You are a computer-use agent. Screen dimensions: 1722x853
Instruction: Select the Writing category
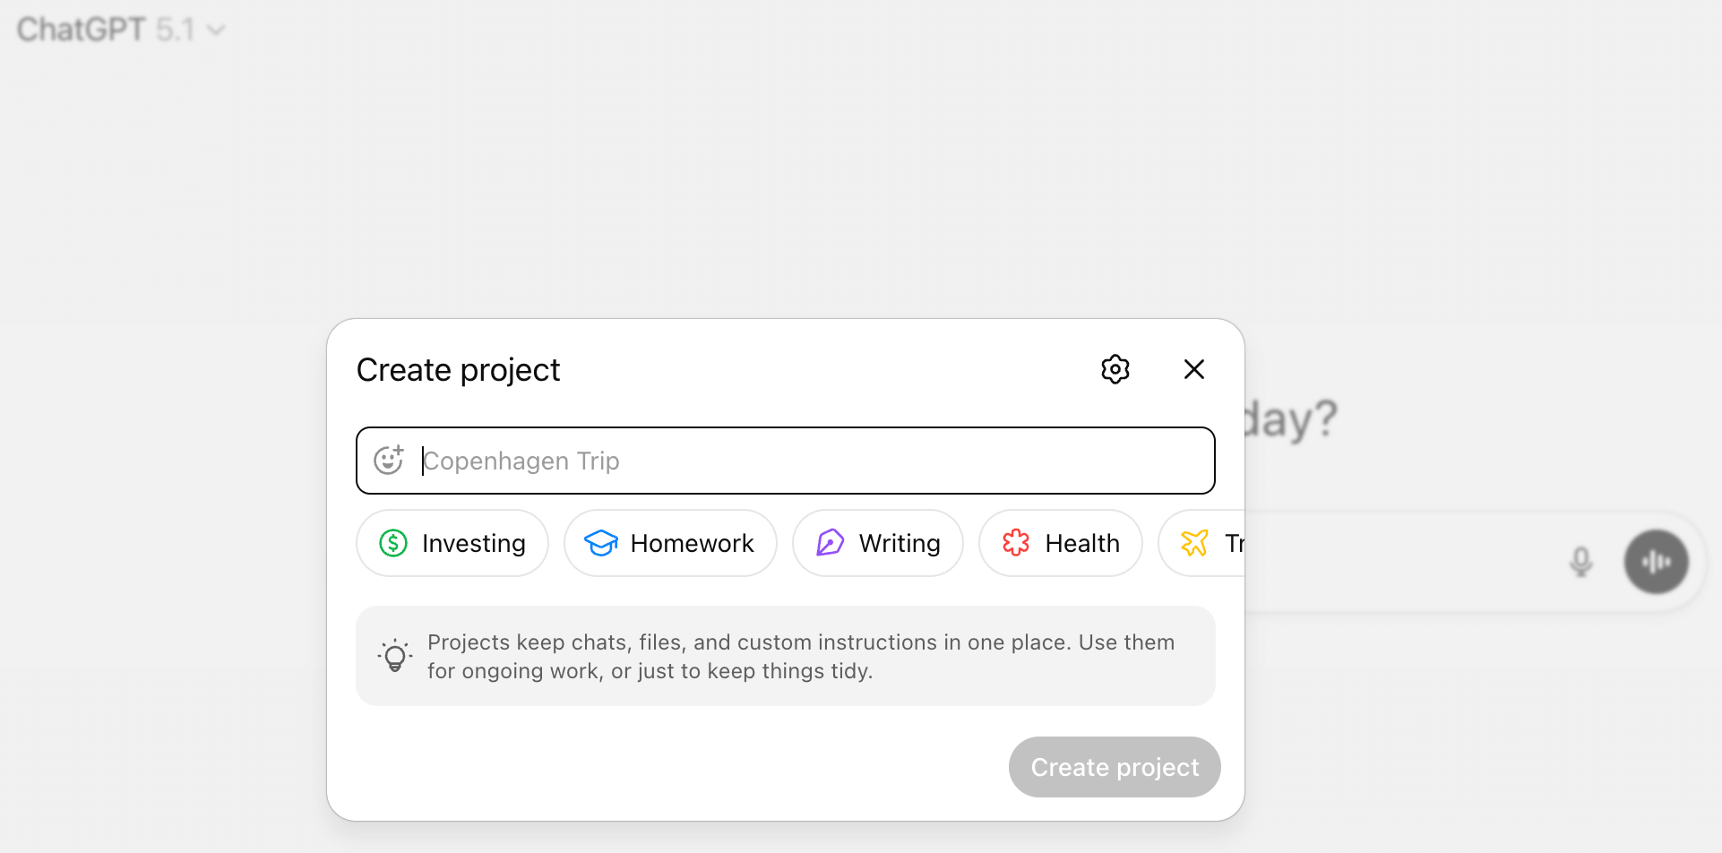tap(877, 543)
